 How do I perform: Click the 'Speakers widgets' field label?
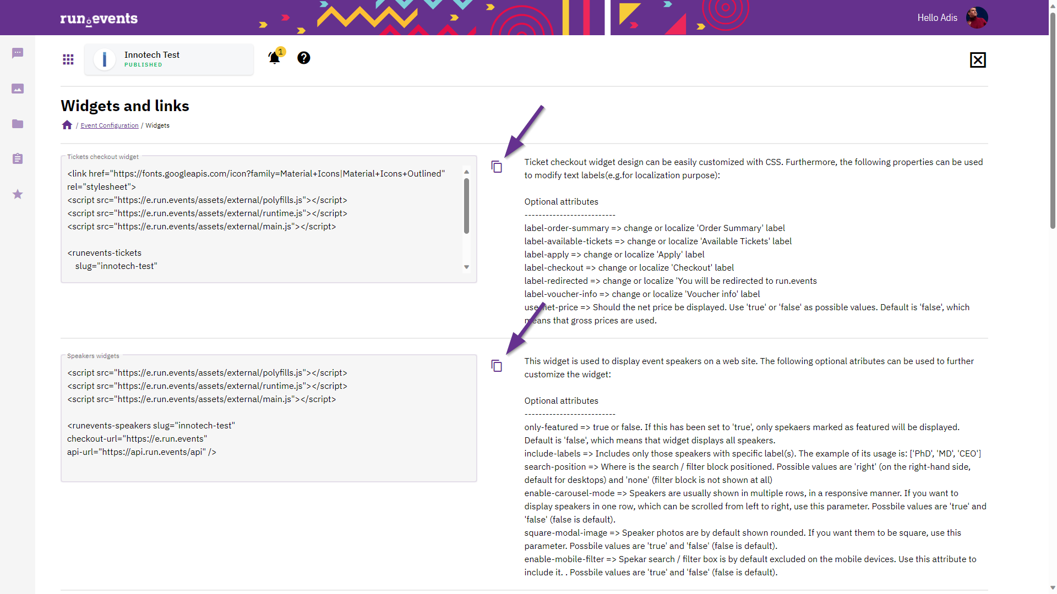pyautogui.click(x=93, y=356)
